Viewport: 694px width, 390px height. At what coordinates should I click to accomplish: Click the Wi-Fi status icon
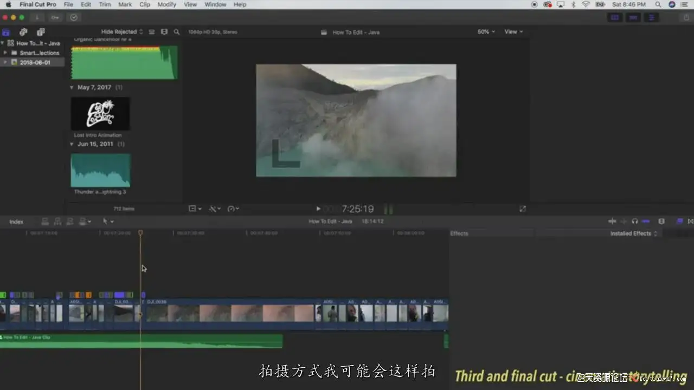(x=586, y=4)
